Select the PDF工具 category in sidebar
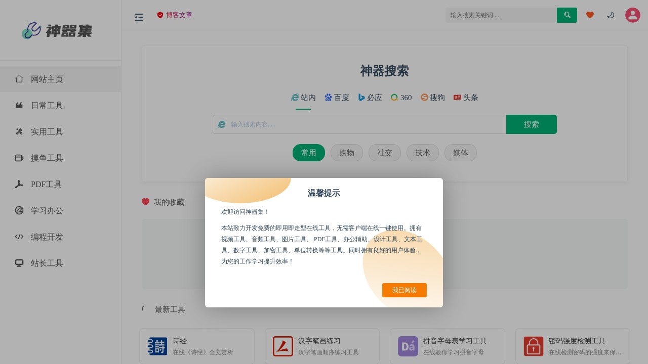The width and height of the screenshot is (648, 364). (x=46, y=184)
